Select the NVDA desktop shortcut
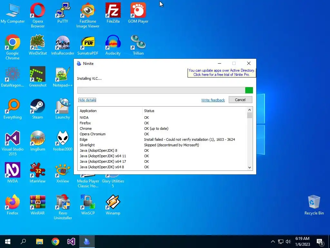Viewport: 330px width, 248px height. tap(13, 173)
